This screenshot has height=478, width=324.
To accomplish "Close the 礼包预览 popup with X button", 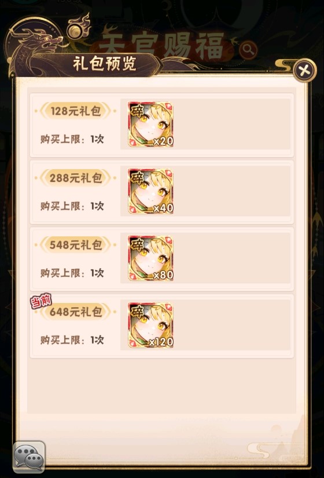I will pos(304,71).
